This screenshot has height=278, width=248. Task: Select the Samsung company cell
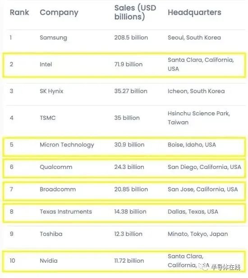53,38
